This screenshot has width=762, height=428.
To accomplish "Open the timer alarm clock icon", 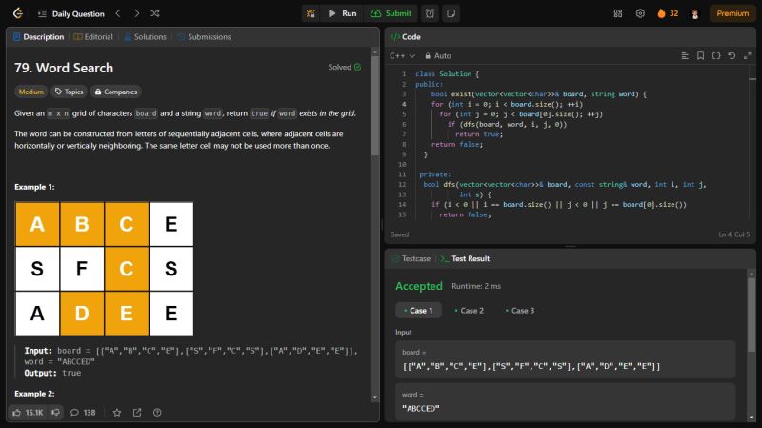I will pyautogui.click(x=430, y=13).
